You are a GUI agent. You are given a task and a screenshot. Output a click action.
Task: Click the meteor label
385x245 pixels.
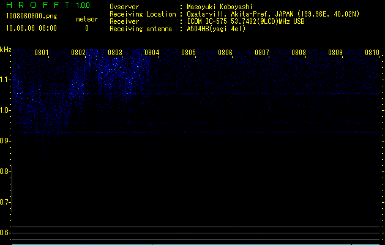[x=87, y=19]
